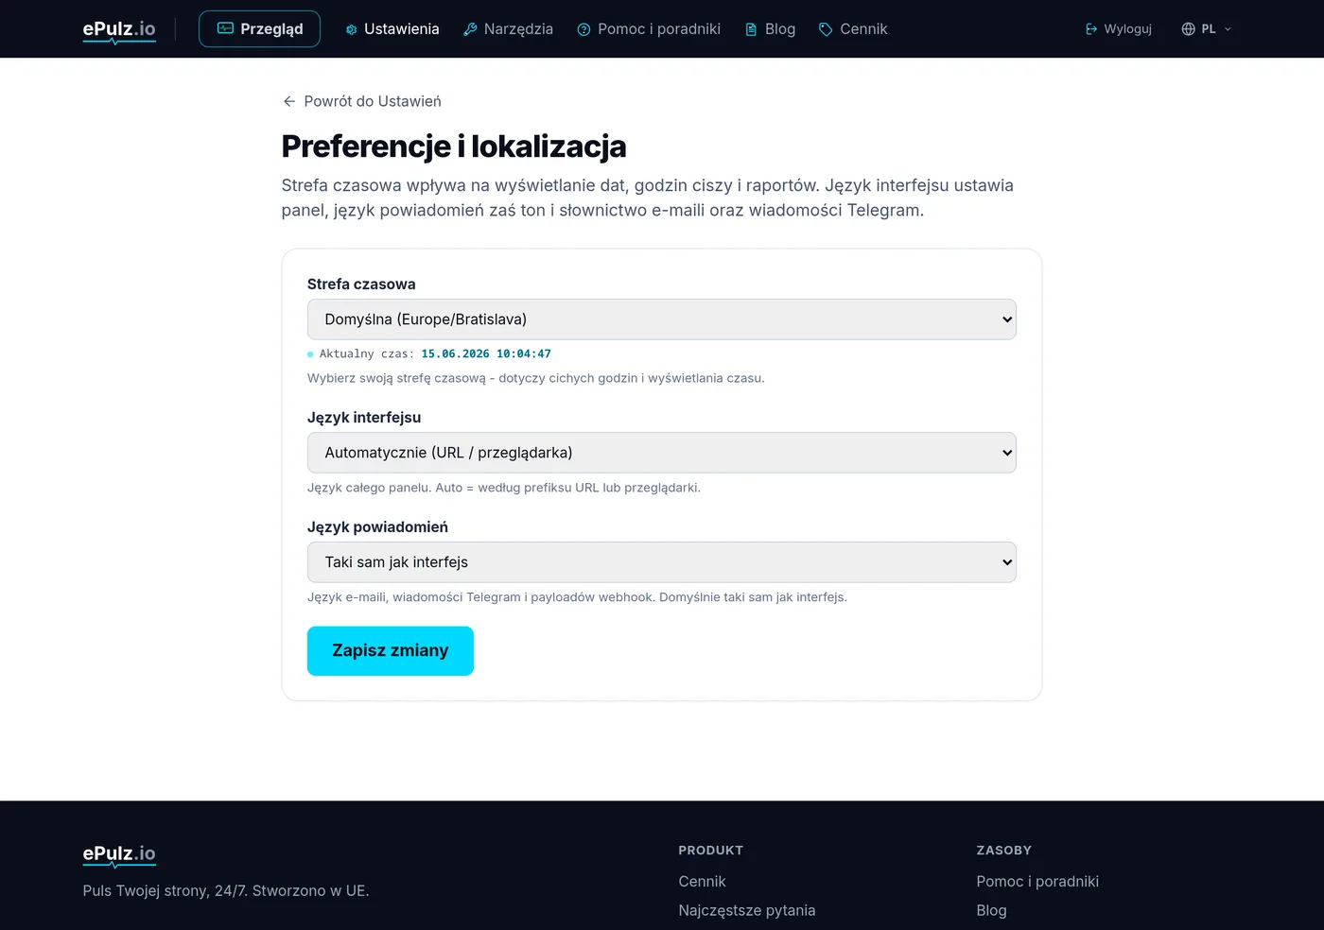Image resolution: width=1324 pixels, height=930 pixels.
Task: Log out with the Wyloguj link
Action: point(1118,29)
